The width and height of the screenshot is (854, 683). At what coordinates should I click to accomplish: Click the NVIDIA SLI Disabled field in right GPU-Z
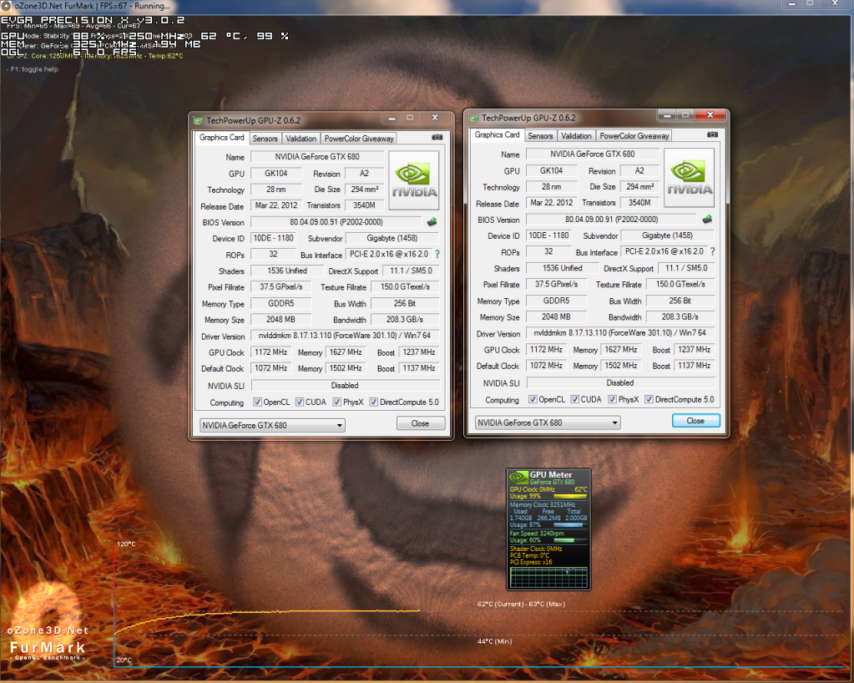click(x=620, y=383)
